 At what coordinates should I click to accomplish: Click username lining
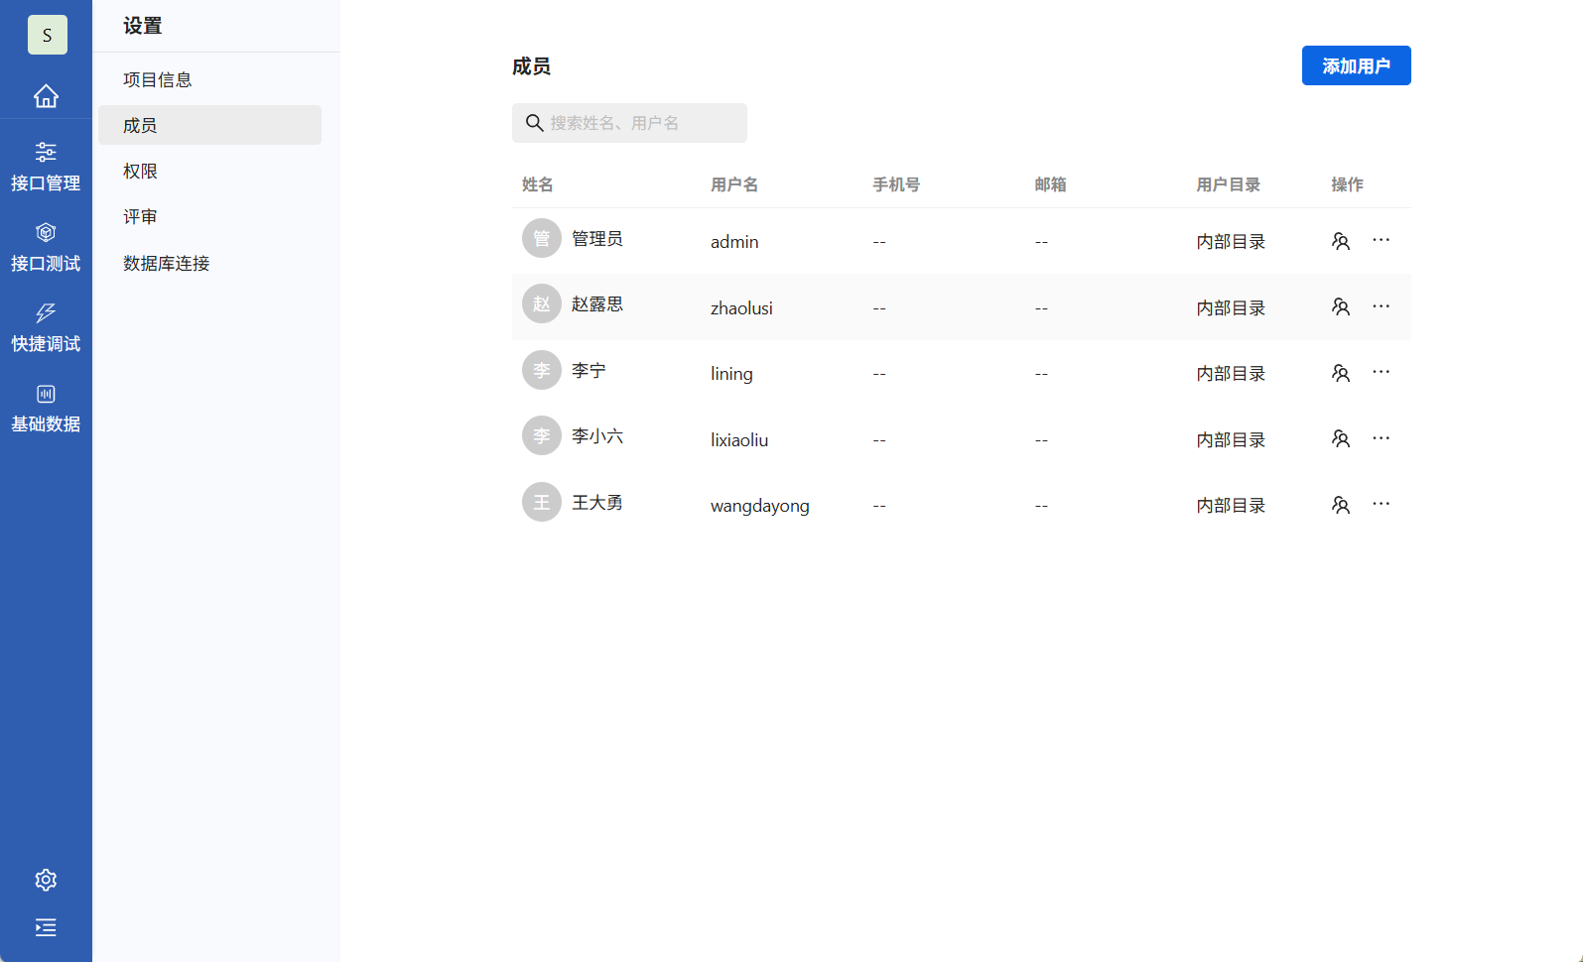coord(731,374)
